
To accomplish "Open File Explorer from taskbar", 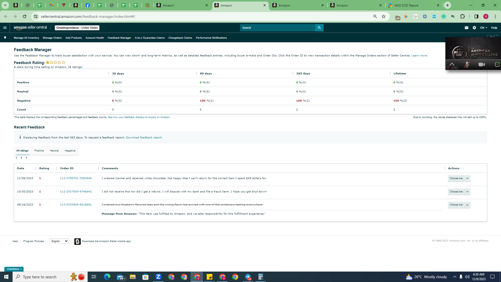I will (x=133, y=277).
